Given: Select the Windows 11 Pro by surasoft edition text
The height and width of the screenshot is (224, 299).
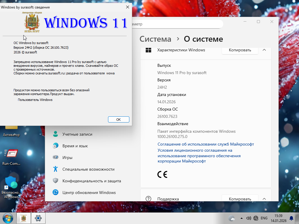Looking at the screenshot, I should click(182, 73).
